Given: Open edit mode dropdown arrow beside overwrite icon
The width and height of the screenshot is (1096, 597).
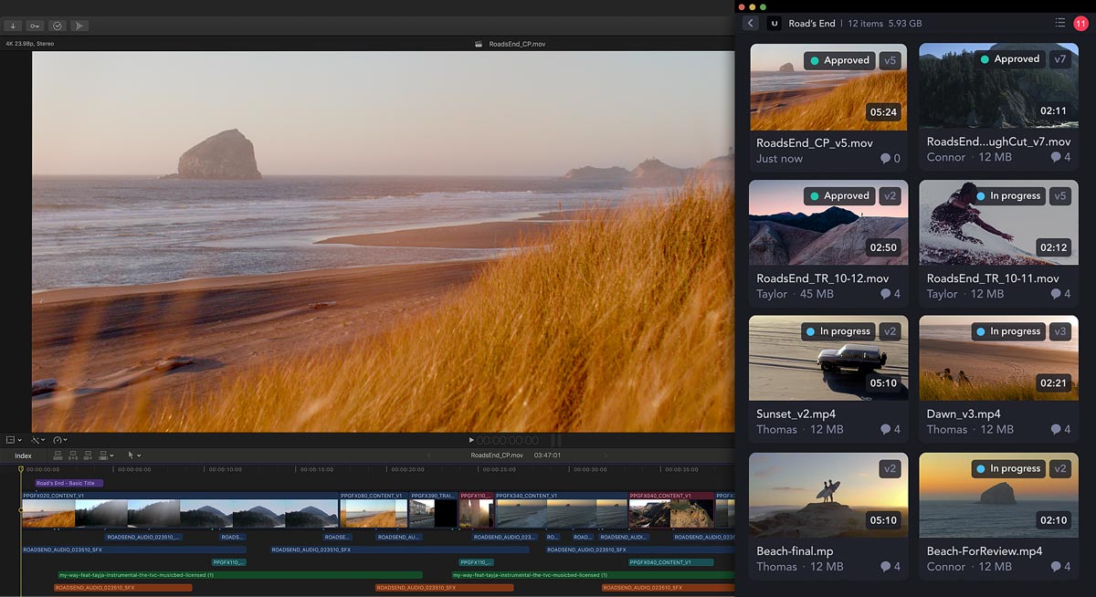Looking at the screenshot, I should (x=112, y=455).
